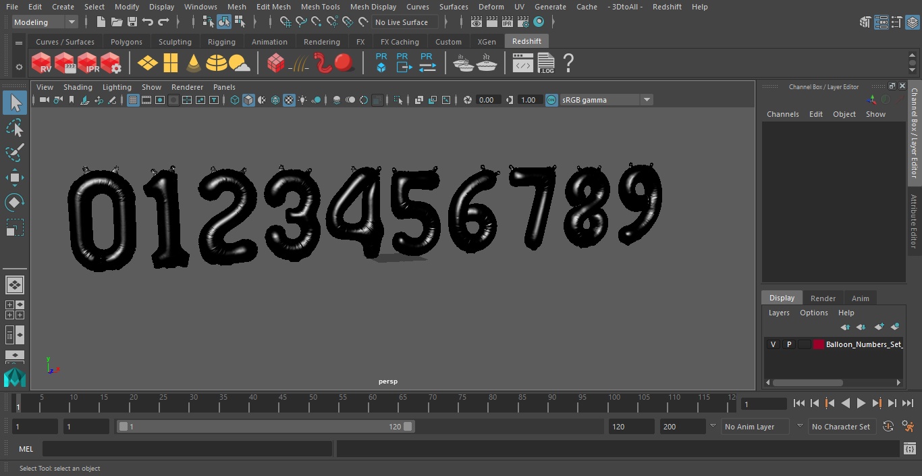Activate the Rotate tool

[15, 203]
